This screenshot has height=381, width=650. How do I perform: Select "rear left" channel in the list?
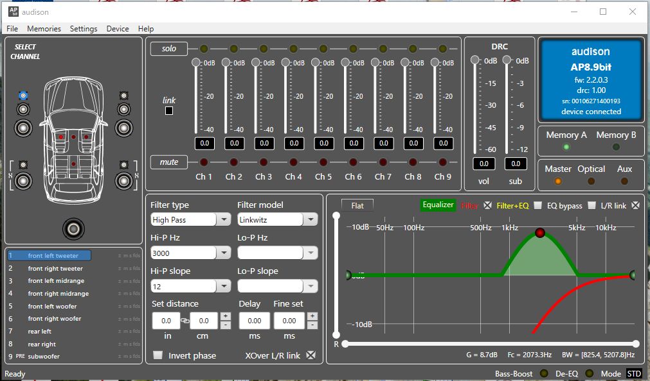40,332
